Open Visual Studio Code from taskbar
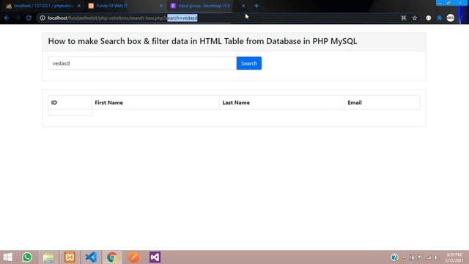Viewport: 469px width, 264px height. click(91, 257)
